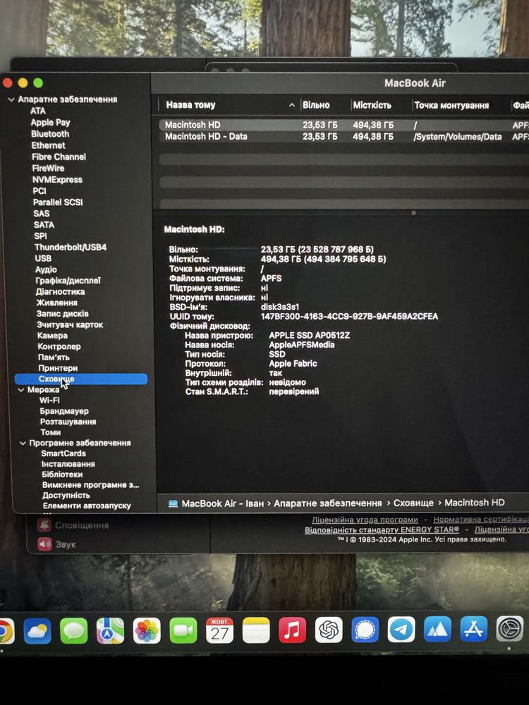This screenshot has height=705, width=529.
Task: Select SmartCards under software section
Action: point(63,453)
